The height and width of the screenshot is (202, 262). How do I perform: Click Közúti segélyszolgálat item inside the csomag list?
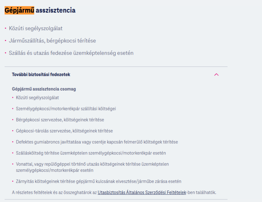coord(37,98)
